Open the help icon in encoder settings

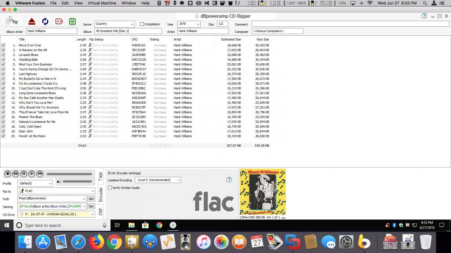tap(229, 180)
